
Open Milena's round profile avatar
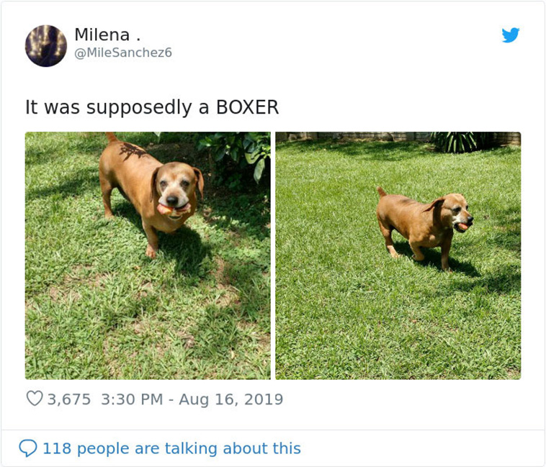click(x=46, y=45)
